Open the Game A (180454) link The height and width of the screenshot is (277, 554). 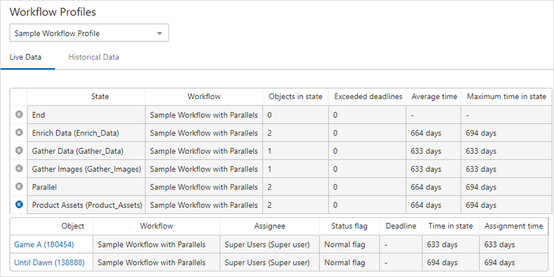coord(44,245)
